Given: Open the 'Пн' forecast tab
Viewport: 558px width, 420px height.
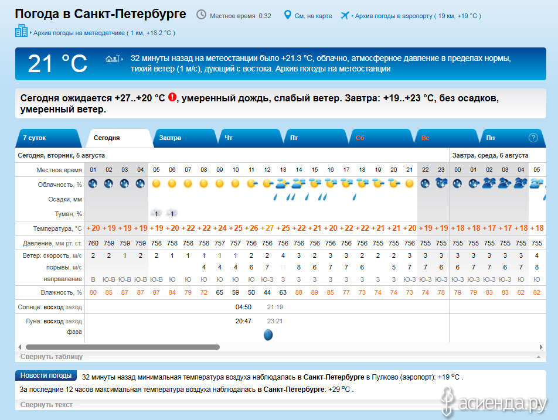Looking at the screenshot, I should (x=512, y=138).
